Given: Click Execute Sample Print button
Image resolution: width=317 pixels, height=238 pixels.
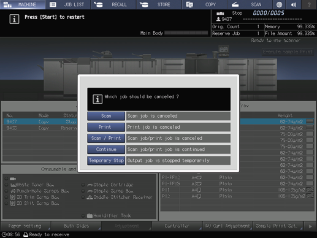Looking at the screenshot, I should pos(288,52).
